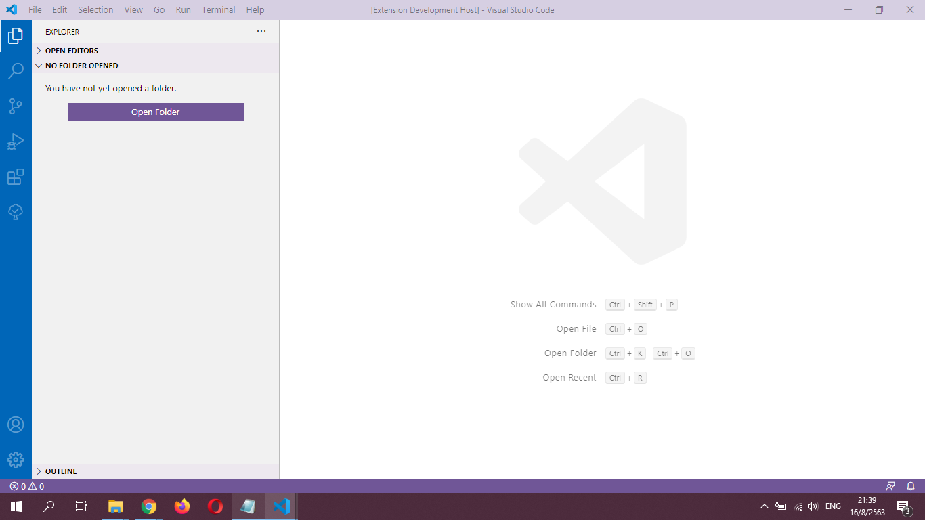This screenshot has width=925, height=520.
Task: Open the Run menu
Action: pos(183,9)
